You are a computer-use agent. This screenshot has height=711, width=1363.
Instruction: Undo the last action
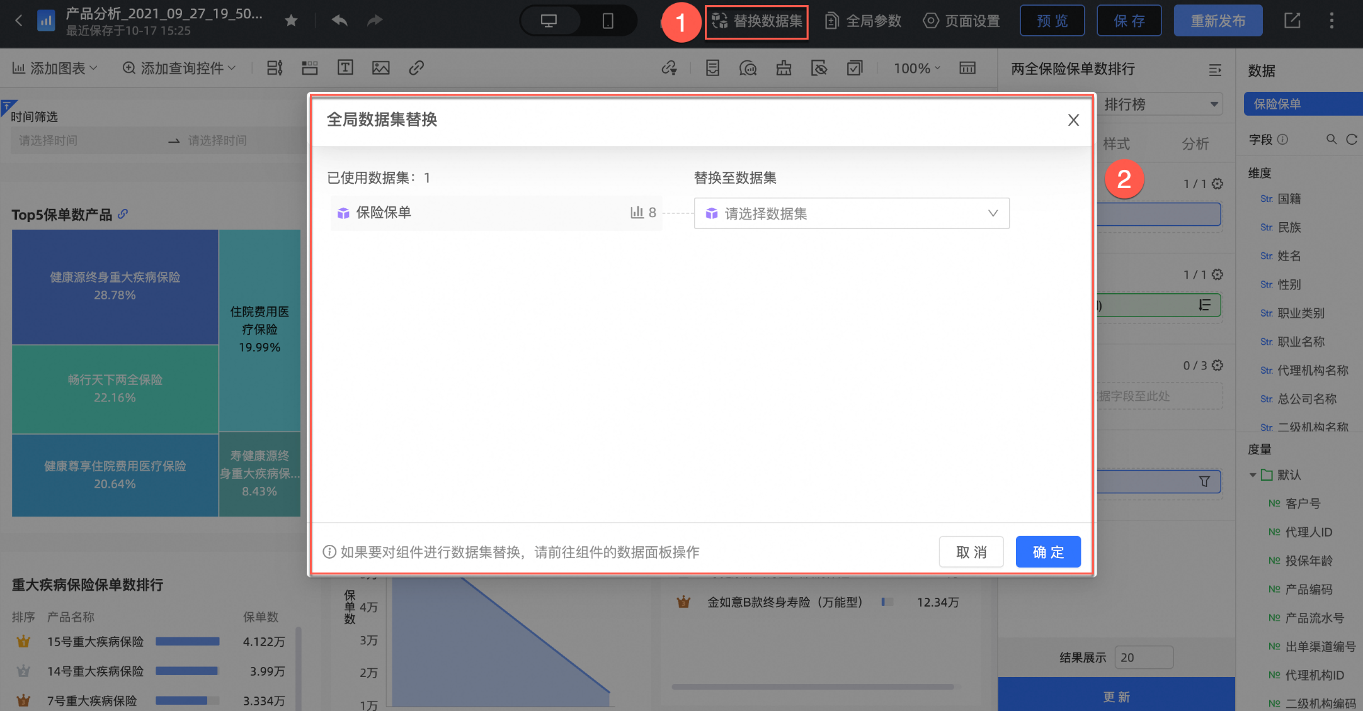click(339, 21)
